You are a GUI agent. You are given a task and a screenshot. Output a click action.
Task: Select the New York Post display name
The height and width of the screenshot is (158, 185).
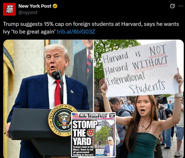(x=35, y=6)
